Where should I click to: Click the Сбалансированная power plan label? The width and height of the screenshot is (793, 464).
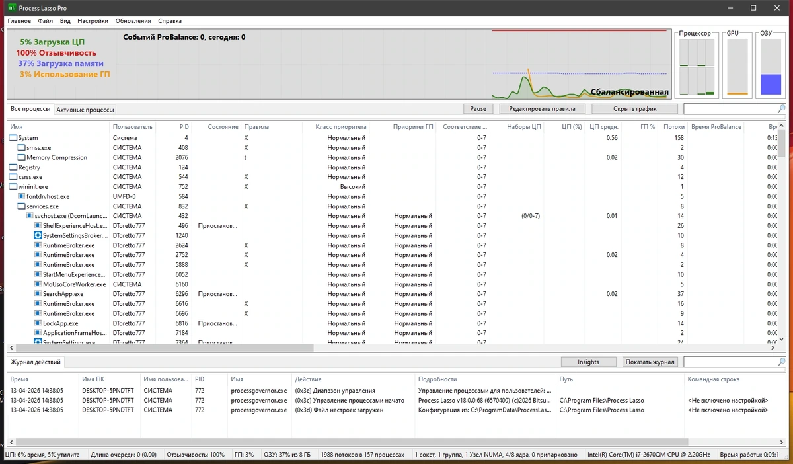coord(629,92)
